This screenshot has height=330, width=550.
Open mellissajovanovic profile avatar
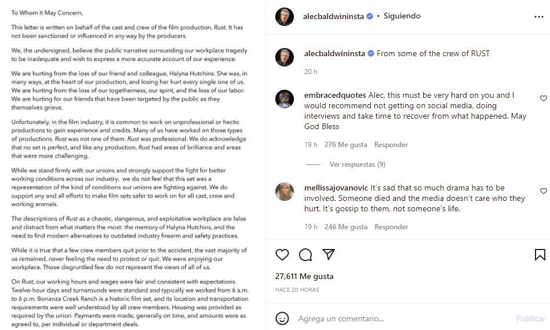[x=285, y=192]
